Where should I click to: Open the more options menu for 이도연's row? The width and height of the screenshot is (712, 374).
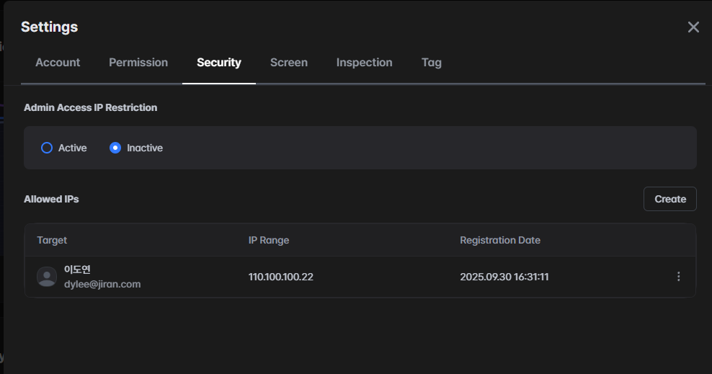tap(678, 277)
